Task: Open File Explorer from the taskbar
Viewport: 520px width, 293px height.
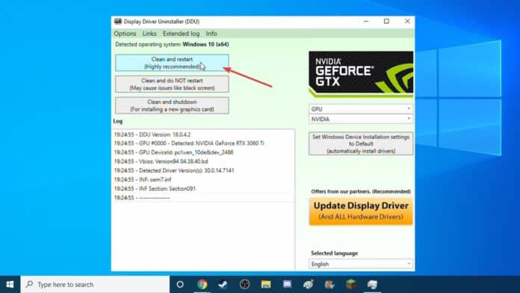Action: coord(266,284)
